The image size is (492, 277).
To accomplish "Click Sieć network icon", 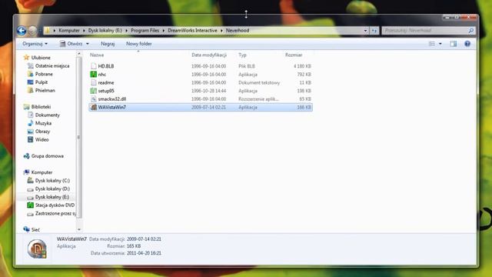I will 26,229.
